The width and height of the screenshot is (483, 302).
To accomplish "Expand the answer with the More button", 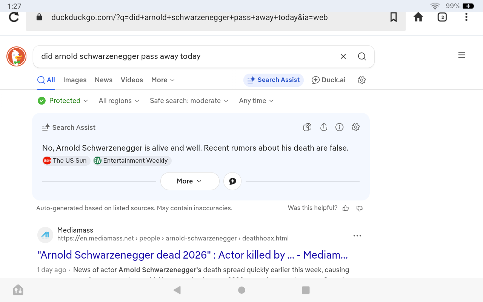I will pyautogui.click(x=189, y=181).
